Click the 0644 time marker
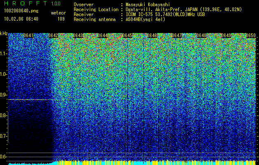The height and width of the screenshot is (165, 259). [x=103, y=35]
